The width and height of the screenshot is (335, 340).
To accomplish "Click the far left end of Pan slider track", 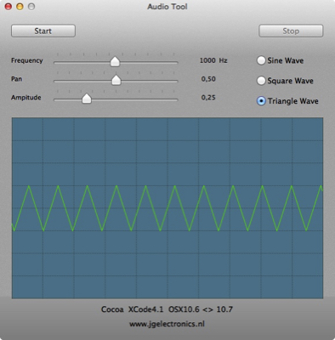I will (x=55, y=82).
